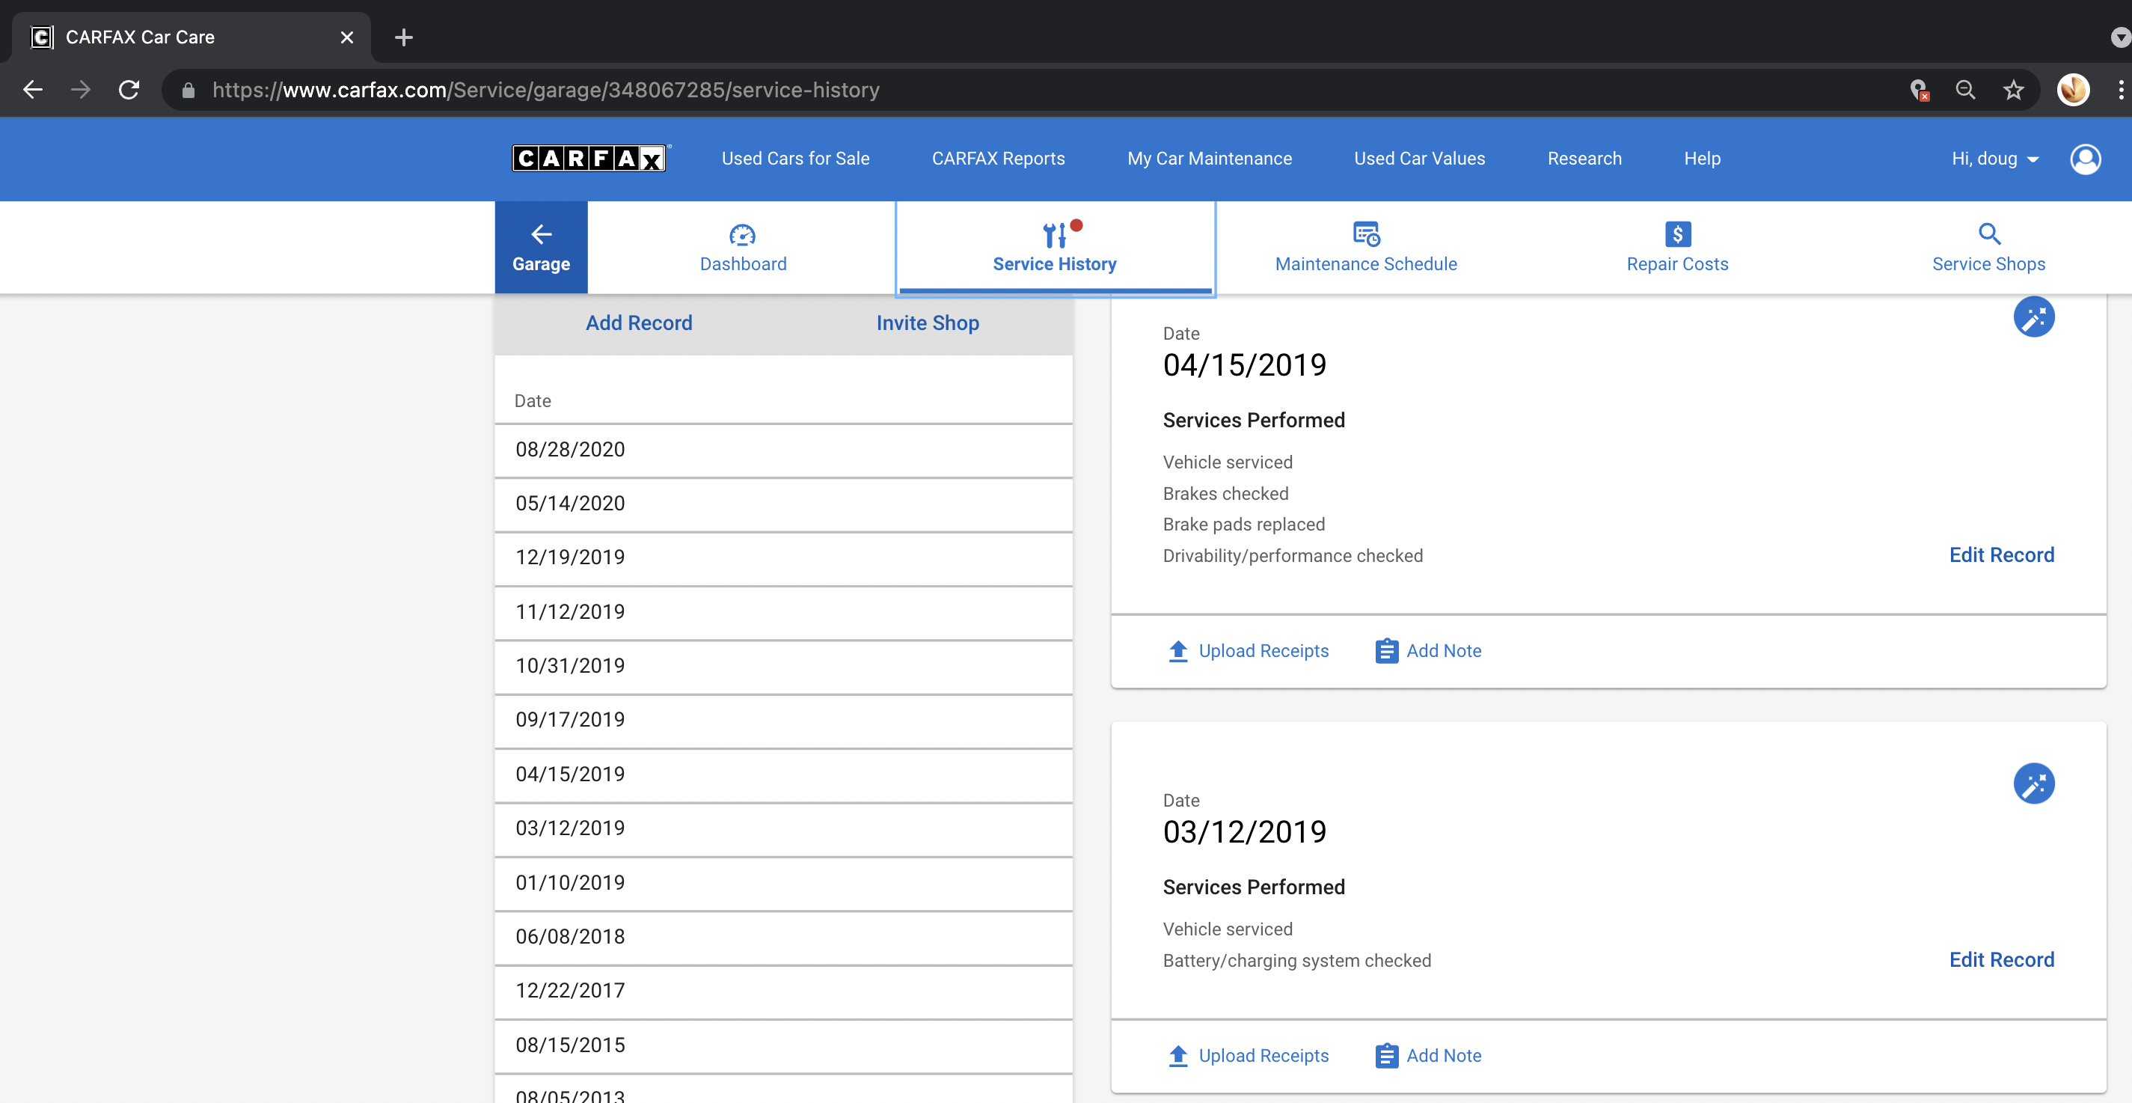This screenshot has height=1103, width=2132.
Task: Go back with browser back arrow
Action: [32, 90]
